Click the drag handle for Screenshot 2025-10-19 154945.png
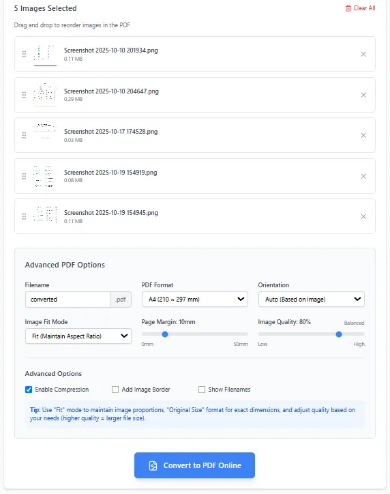 24,216
